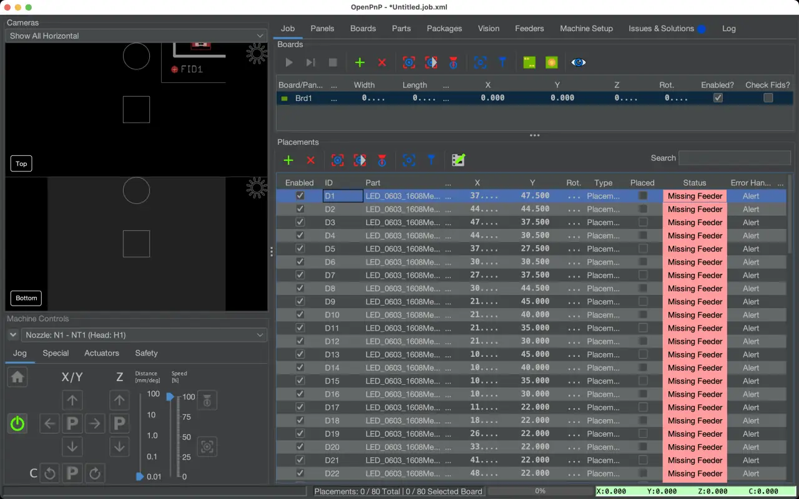
Task: Switch to the Feeders tab
Action: coord(529,28)
